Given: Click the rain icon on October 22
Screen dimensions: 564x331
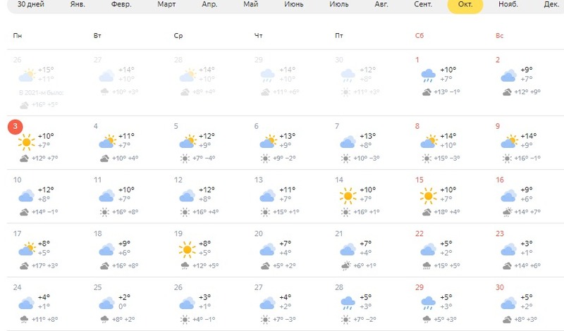Looking at the screenshot, I should click(428, 249).
